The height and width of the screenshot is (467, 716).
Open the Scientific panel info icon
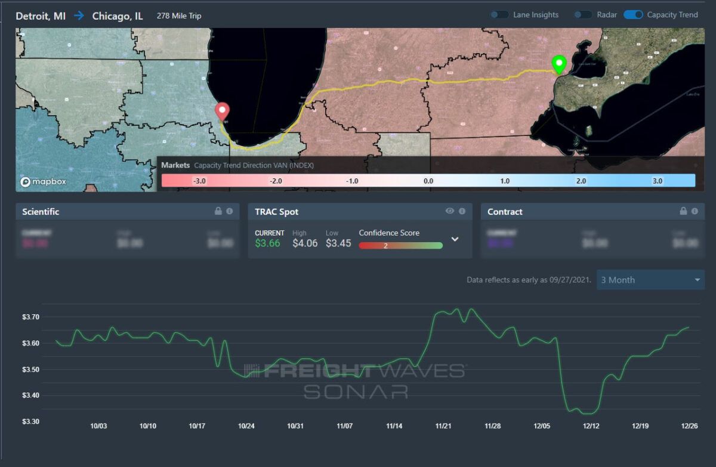click(x=230, y=212)
